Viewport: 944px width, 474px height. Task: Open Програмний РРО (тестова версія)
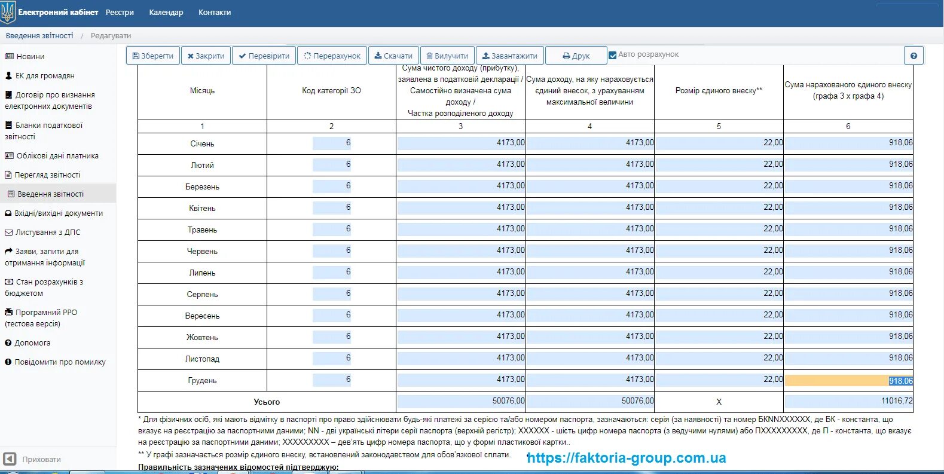click(x=41, y=318)
